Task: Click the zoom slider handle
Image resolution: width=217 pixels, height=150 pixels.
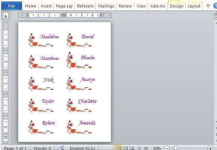Action: [x=175, y=148]
